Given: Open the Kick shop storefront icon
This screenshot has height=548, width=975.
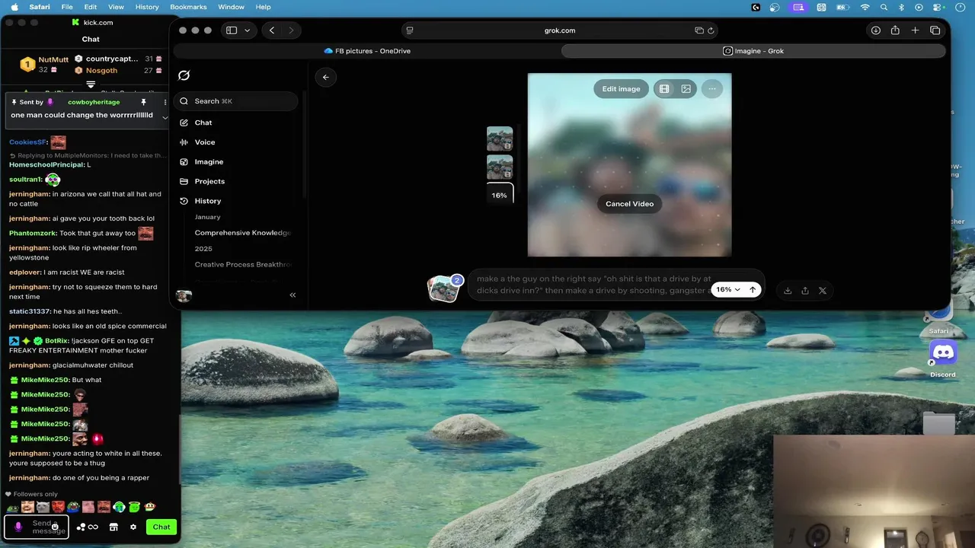Looking at the screenshot, I should (113, 527).
